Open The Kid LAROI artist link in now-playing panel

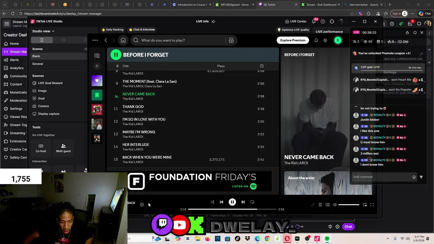pyautogui.click(x=296, y=163)
